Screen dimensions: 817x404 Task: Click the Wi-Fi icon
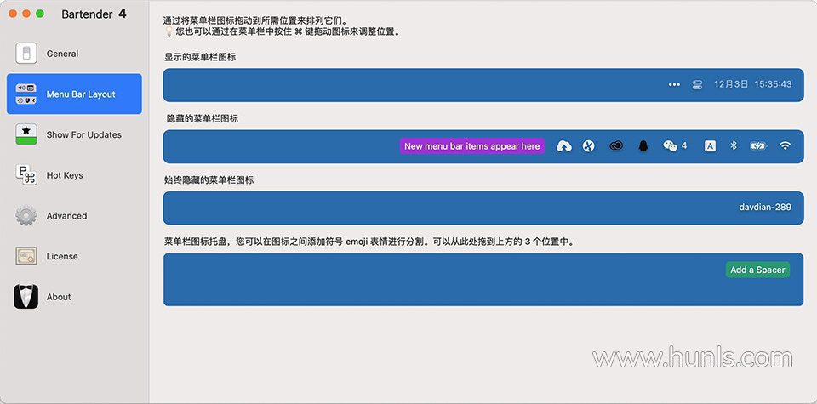[x=786, y=145]
